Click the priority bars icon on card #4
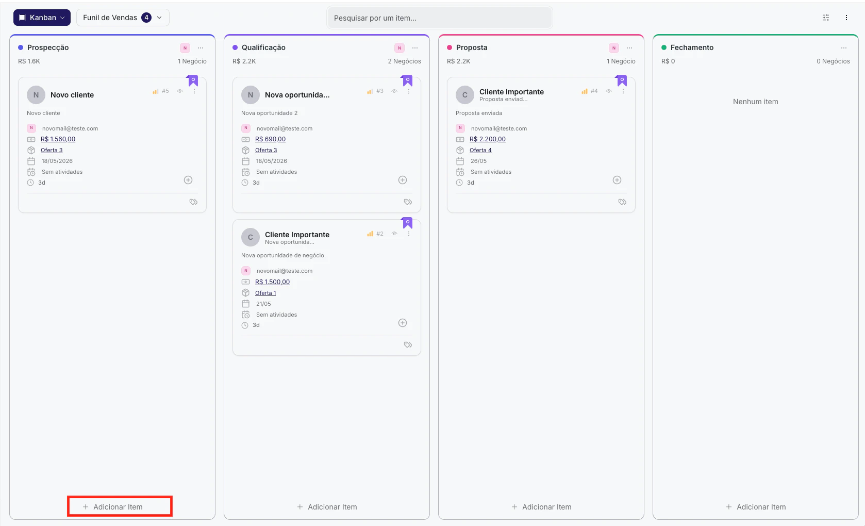This screenshot has height=526, width=865. [584, 91]
